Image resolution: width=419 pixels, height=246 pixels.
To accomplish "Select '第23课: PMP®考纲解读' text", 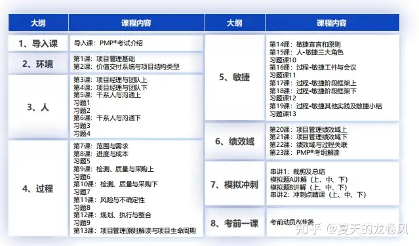I will [x=304, y=152].
